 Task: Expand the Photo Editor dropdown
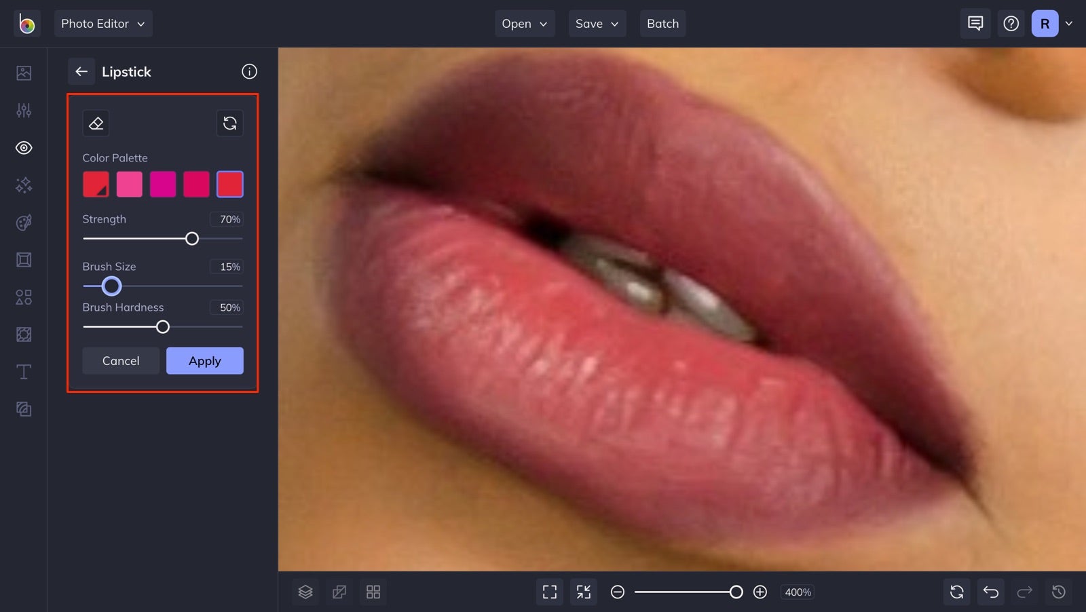(103, 23)
